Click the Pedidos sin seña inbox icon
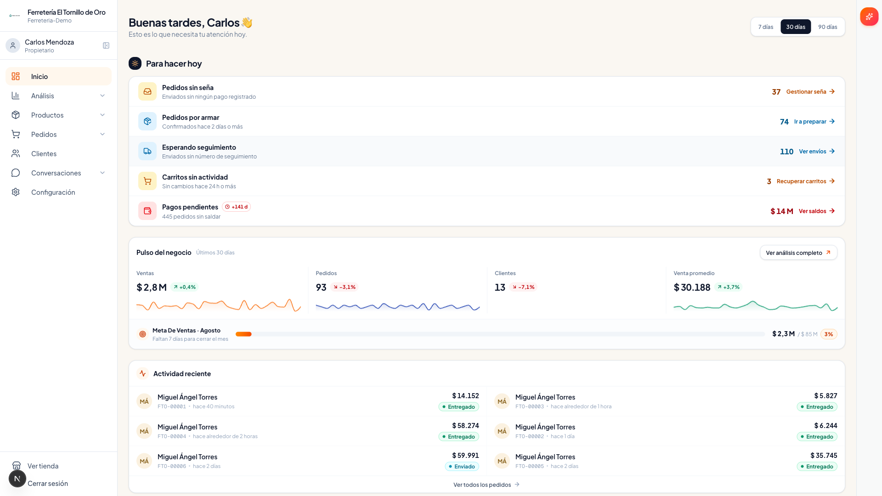The height and width of the screenshot is (496, 882). (x=147, y=91)
